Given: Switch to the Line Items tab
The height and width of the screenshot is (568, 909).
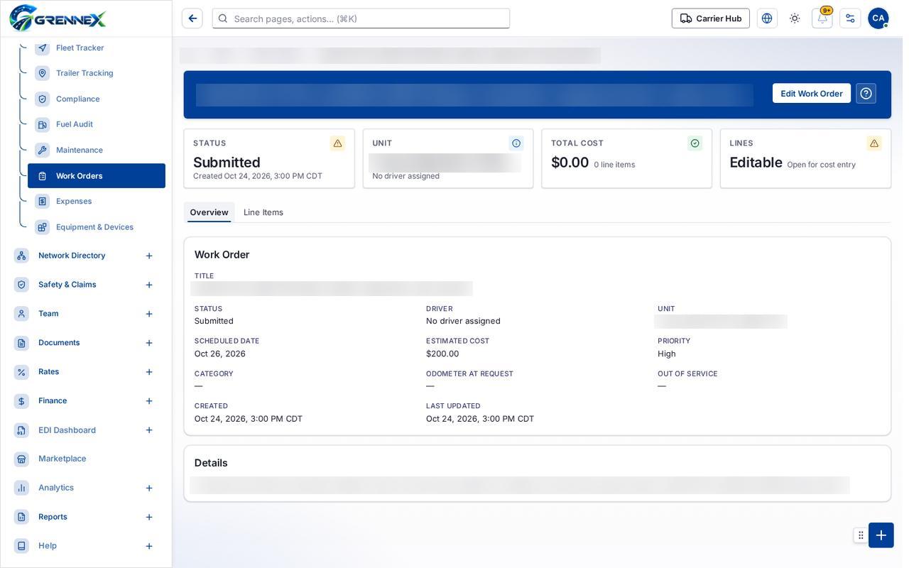Looking at the screenshot, I should click(263, 212).
